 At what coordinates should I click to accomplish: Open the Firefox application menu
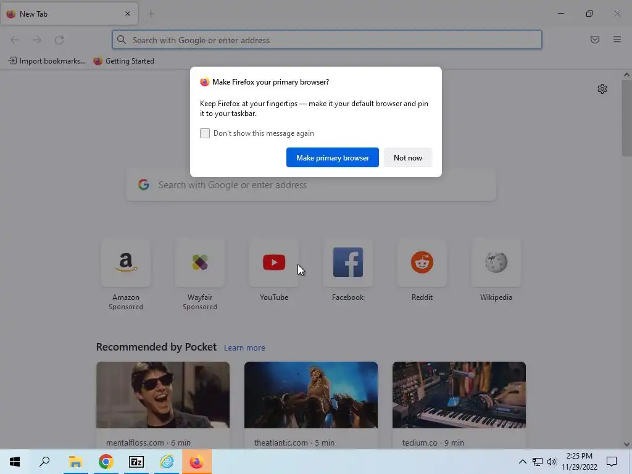617,39
